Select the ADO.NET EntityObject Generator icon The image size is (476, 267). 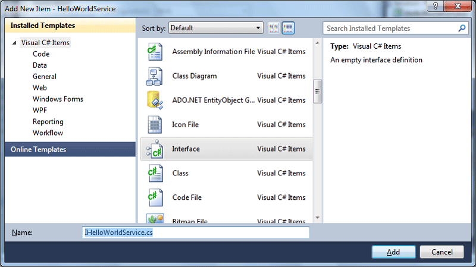click(x=155, y=100)
